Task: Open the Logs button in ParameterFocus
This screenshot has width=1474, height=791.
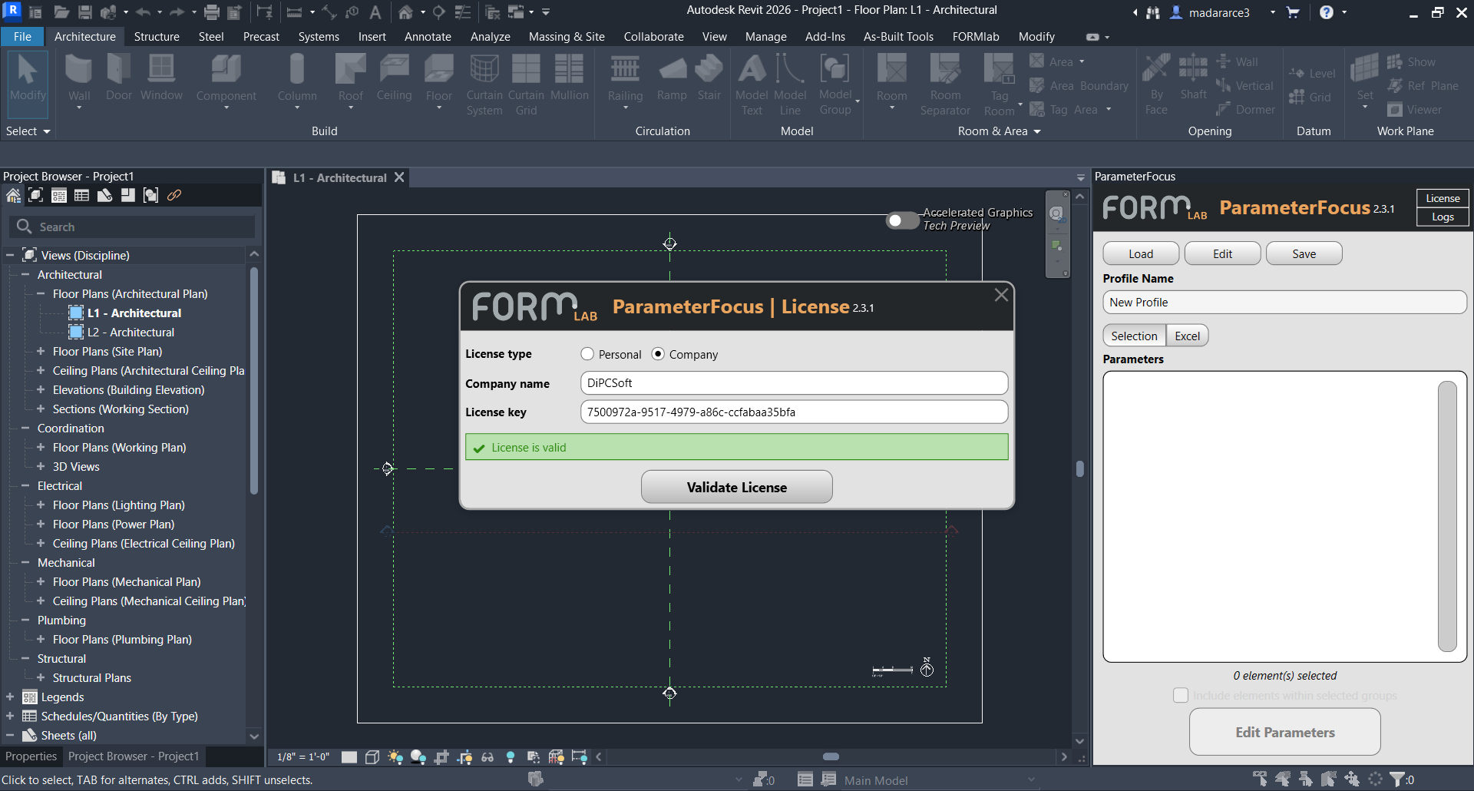Action: click(1443, 217)
